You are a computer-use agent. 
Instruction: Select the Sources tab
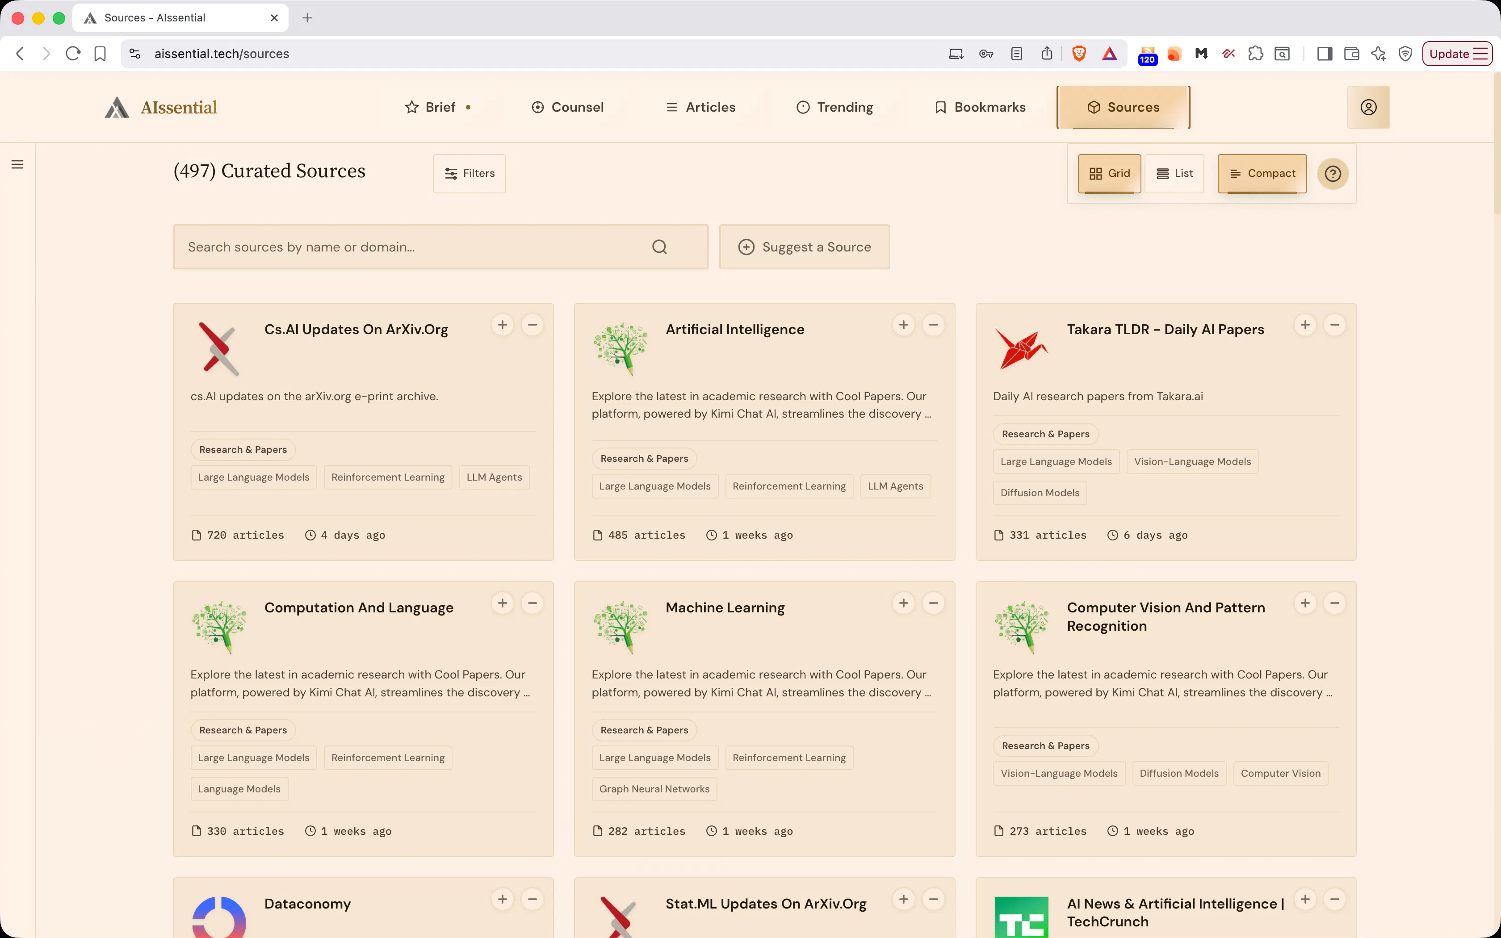point(1123,107)
